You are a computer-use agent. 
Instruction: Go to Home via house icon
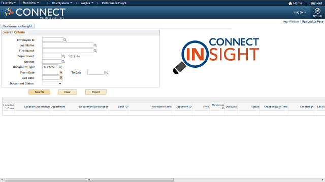[x=290, y=4]
